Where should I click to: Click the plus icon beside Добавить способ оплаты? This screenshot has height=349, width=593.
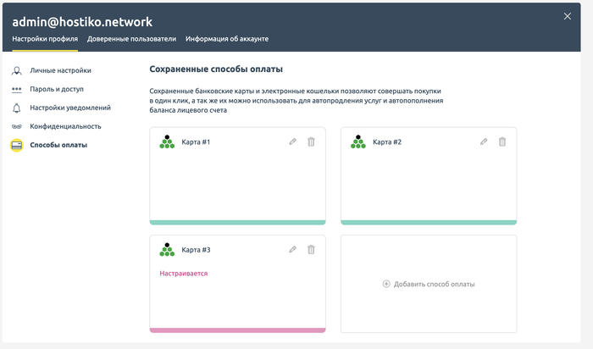click(386, 284)
